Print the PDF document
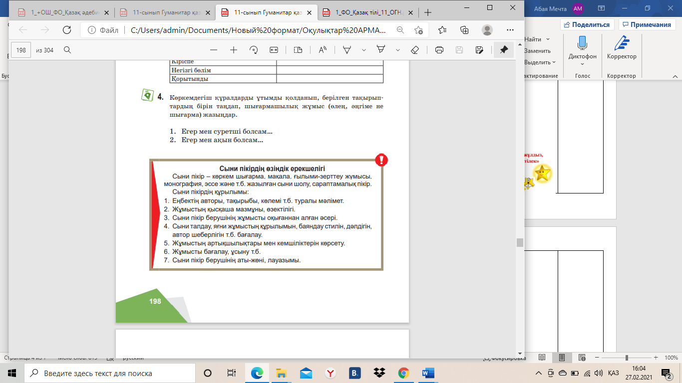Viewport: 682px width, 383px height. (x=439, y=50)
